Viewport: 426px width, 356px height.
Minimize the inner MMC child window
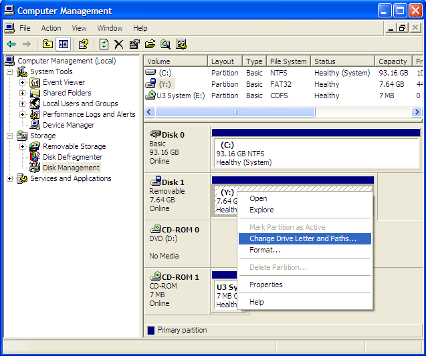click(x=391, y=28)
